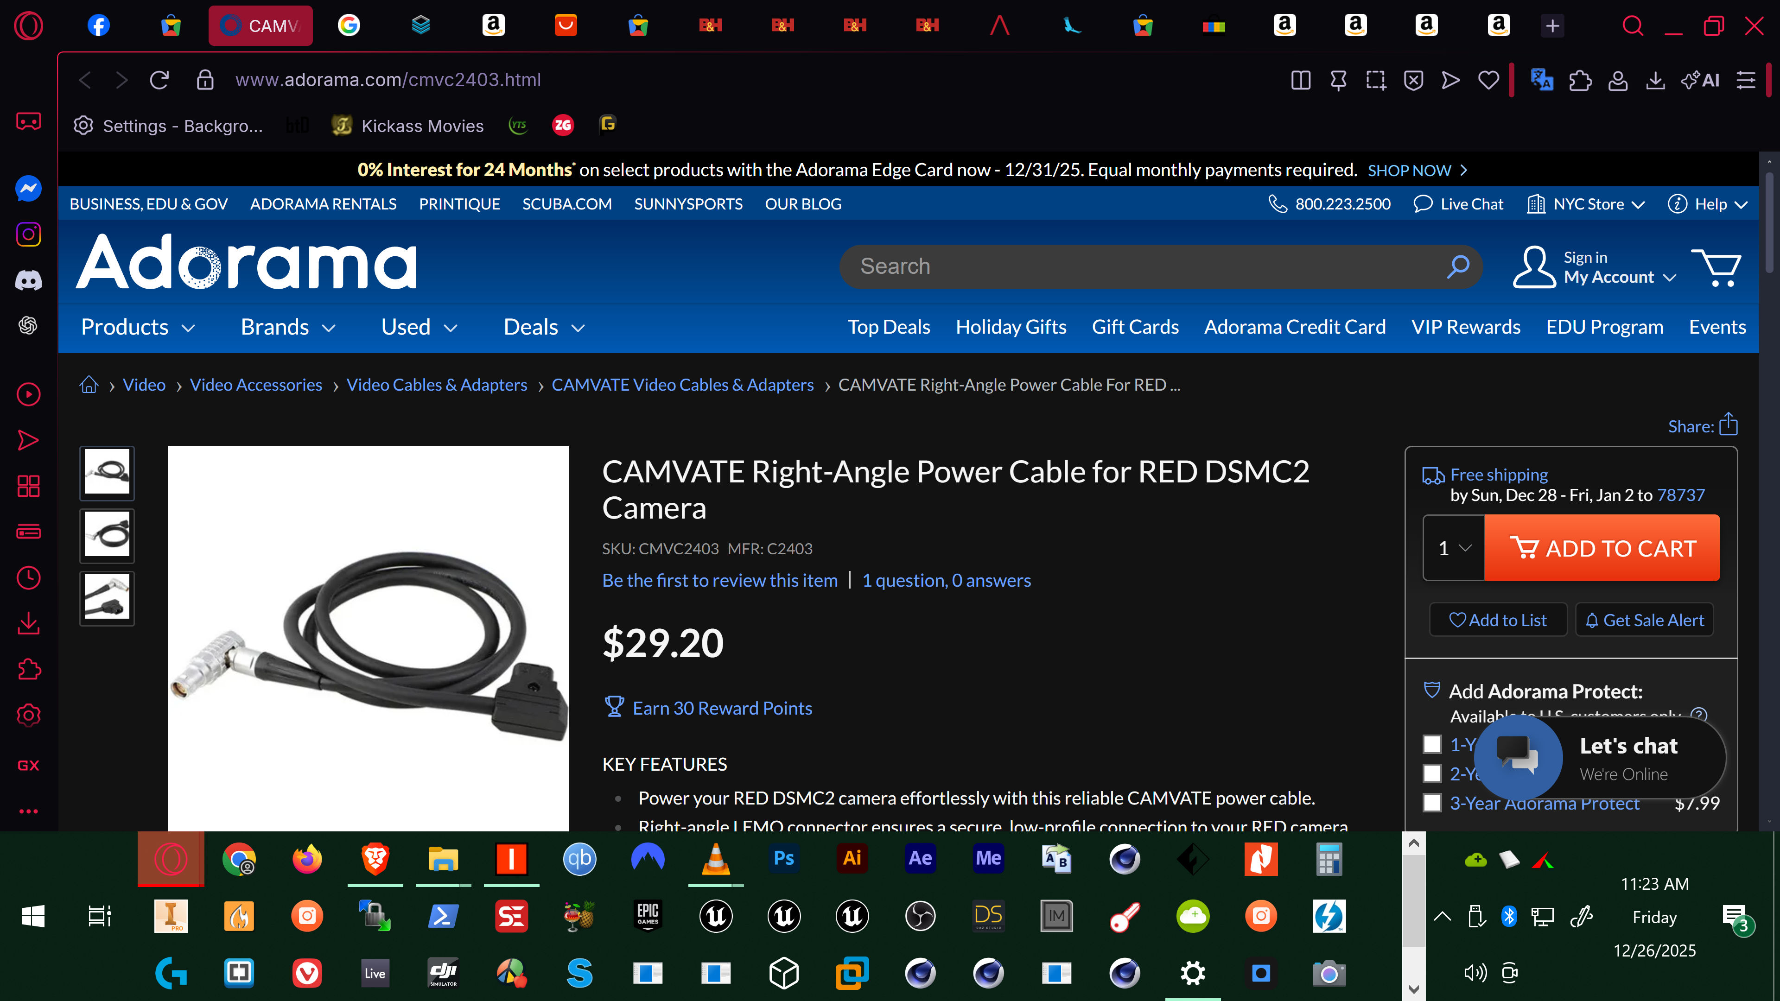
Task: Click the browser reload page icon
Action: pyautogui.click(x=159, y=80)
